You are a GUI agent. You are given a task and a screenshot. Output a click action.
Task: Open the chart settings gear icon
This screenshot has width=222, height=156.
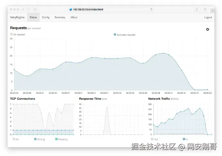click(208, 29)
